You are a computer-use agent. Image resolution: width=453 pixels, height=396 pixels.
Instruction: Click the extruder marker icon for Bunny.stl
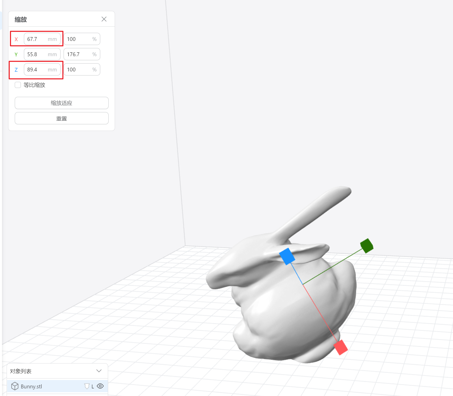(87, 386)
